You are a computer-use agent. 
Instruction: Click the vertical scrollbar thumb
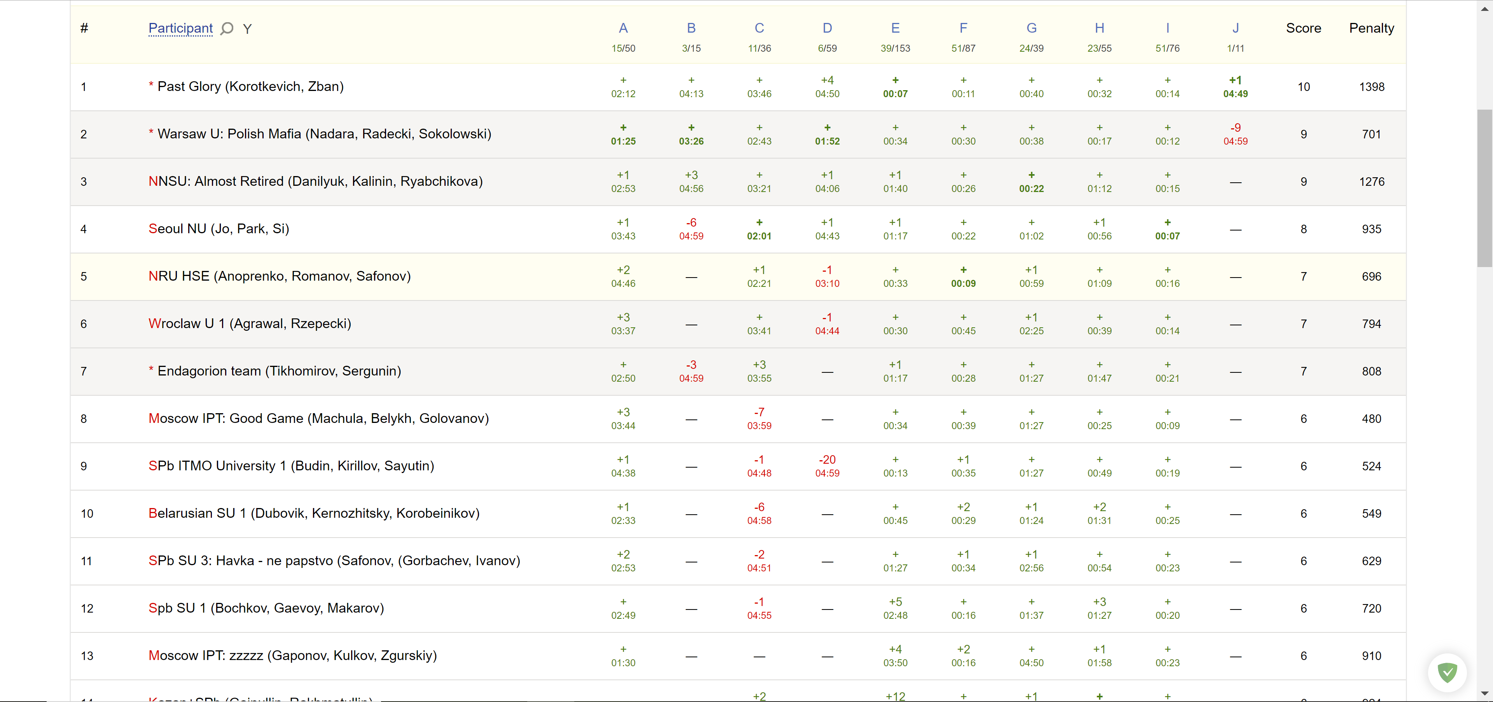coord(1484,188)
